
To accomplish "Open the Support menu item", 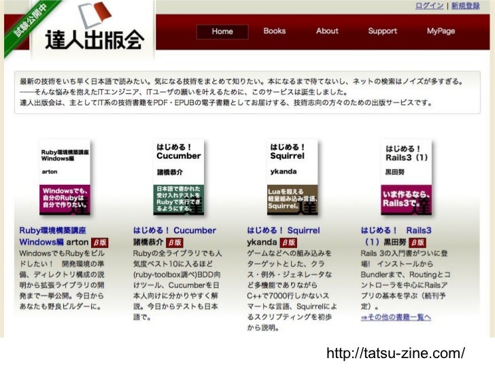I will (382, 31).
